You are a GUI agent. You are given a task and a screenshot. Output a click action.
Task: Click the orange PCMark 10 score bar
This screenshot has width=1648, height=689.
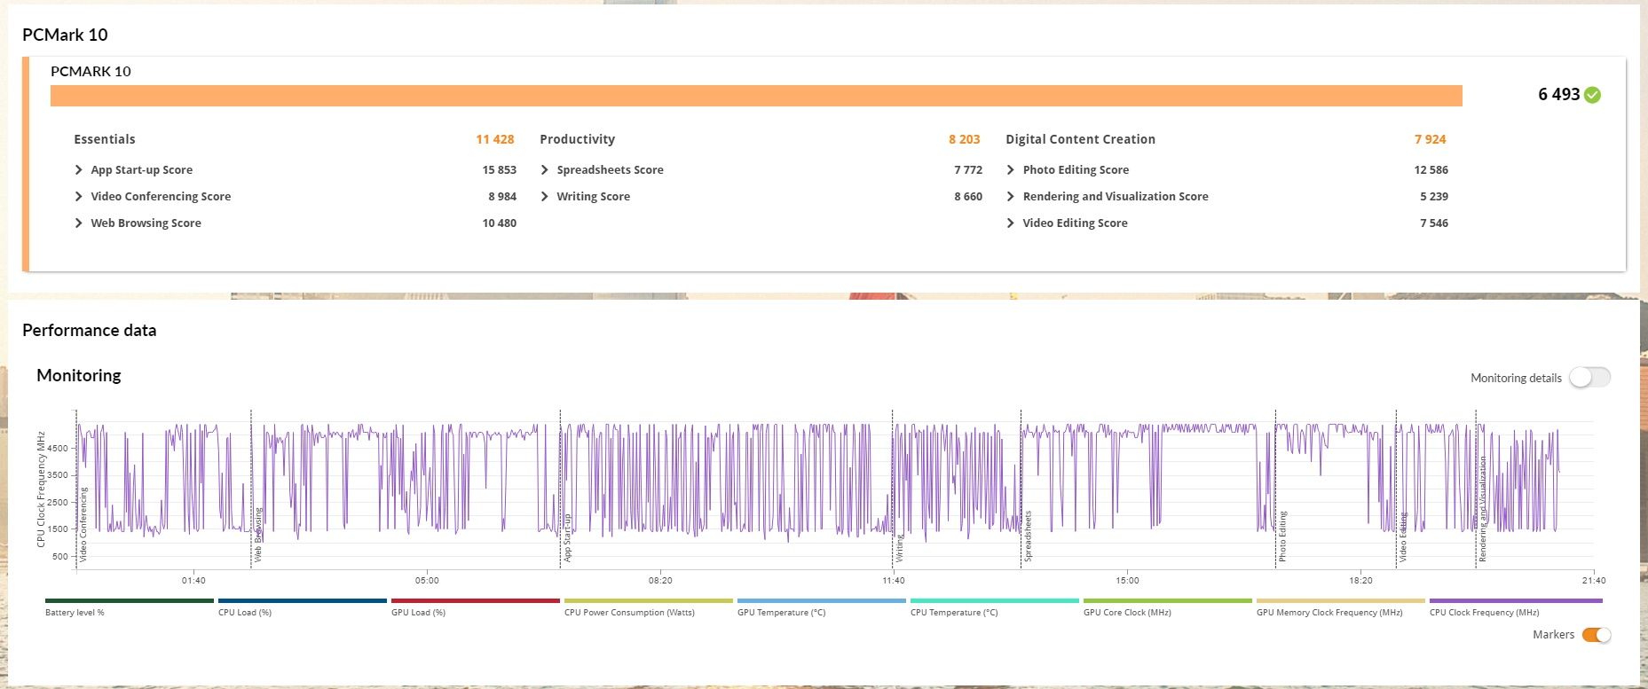(x=756, y=96)
